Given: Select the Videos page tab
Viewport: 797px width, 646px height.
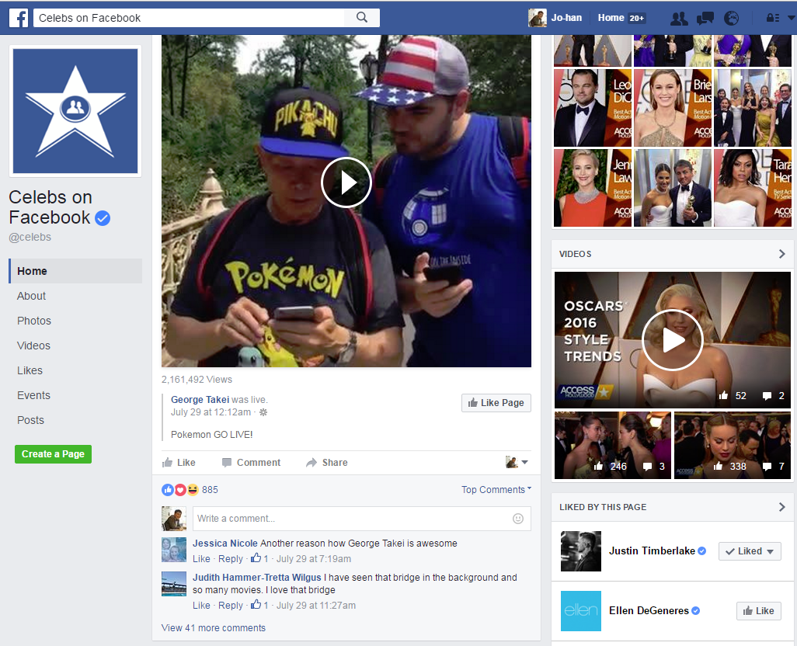Looking at the screenshot, I should click(33, 346).
